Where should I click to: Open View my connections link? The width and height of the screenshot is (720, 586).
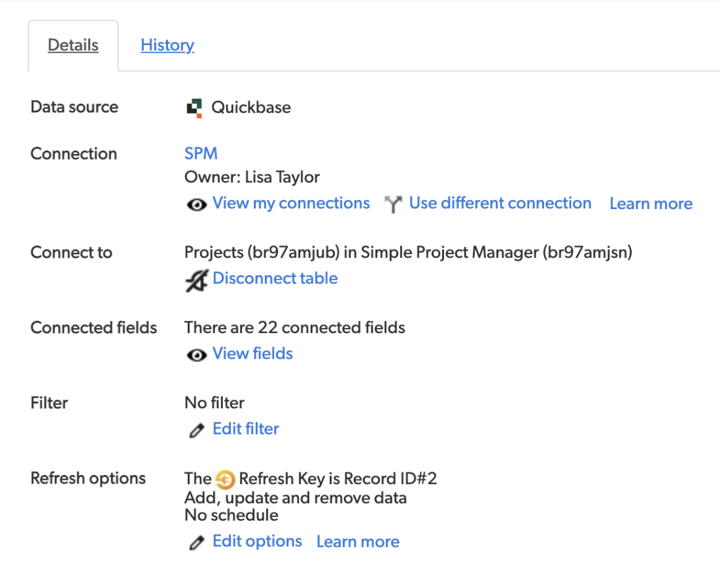[291, 203]
